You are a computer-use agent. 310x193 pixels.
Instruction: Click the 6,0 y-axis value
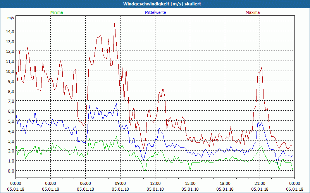pos(12,111)
